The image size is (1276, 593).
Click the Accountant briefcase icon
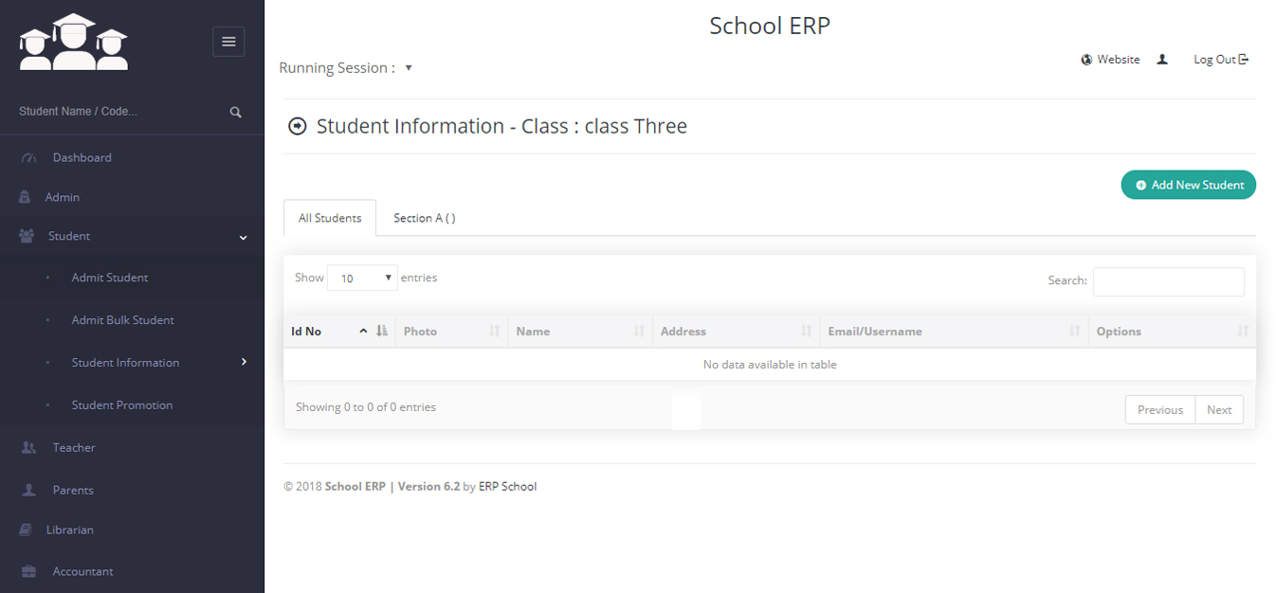tap(28, 572)
